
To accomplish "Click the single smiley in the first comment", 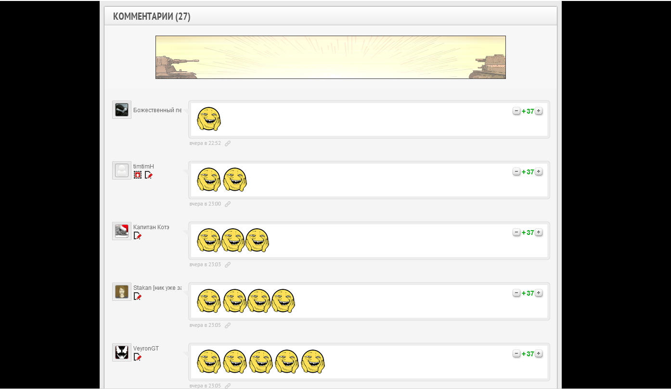I will 209,119.
